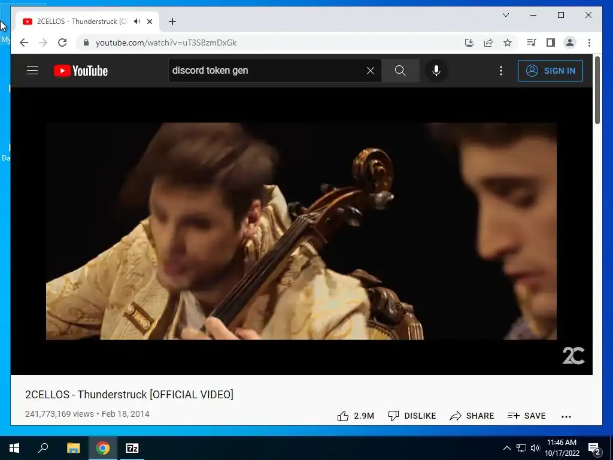Click the page vertical scrollbar thumb
The width and height of the screenshot is (613, 460).
pyautogui.click(x=597, y=91)
